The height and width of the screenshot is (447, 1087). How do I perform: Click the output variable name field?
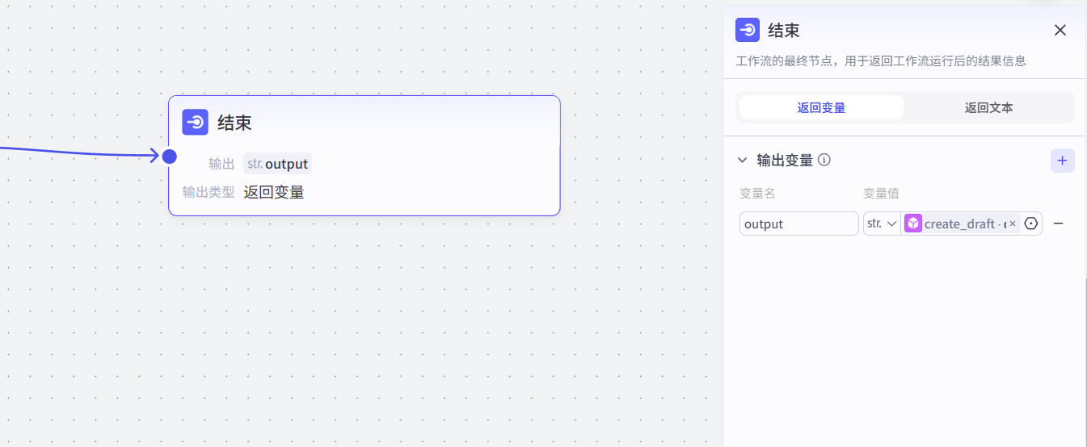point(798,223)
